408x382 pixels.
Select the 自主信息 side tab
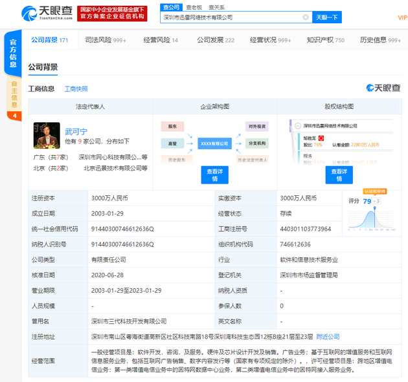[x=14, y=94]
